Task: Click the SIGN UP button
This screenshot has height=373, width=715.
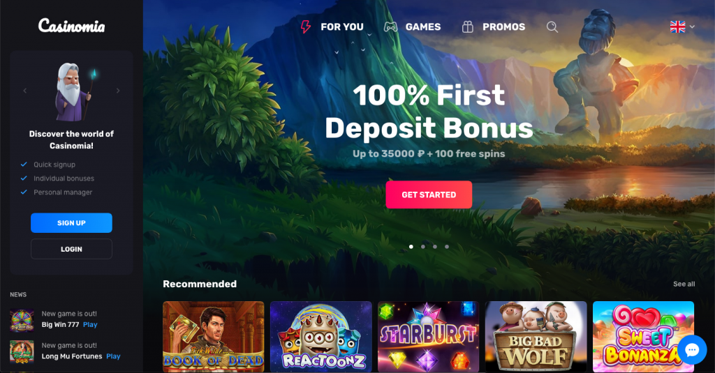Action: 72,222
